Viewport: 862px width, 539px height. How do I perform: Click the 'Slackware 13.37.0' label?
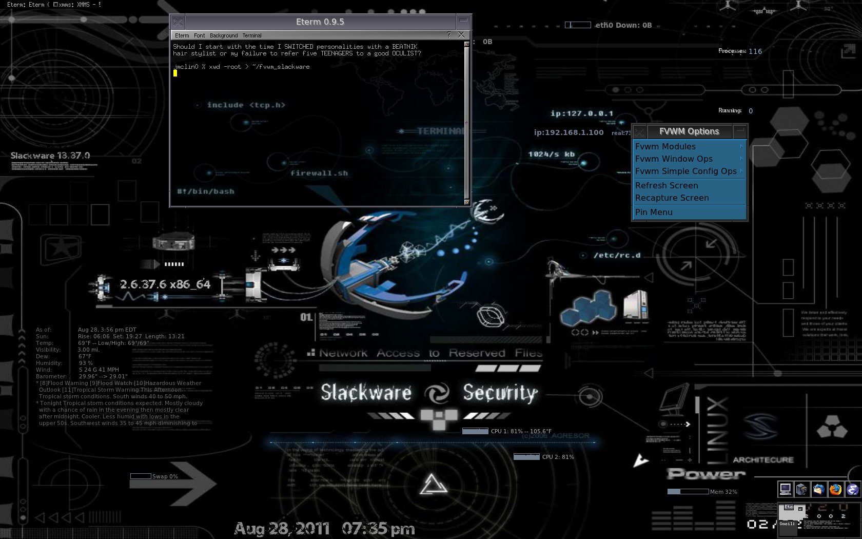50,156
